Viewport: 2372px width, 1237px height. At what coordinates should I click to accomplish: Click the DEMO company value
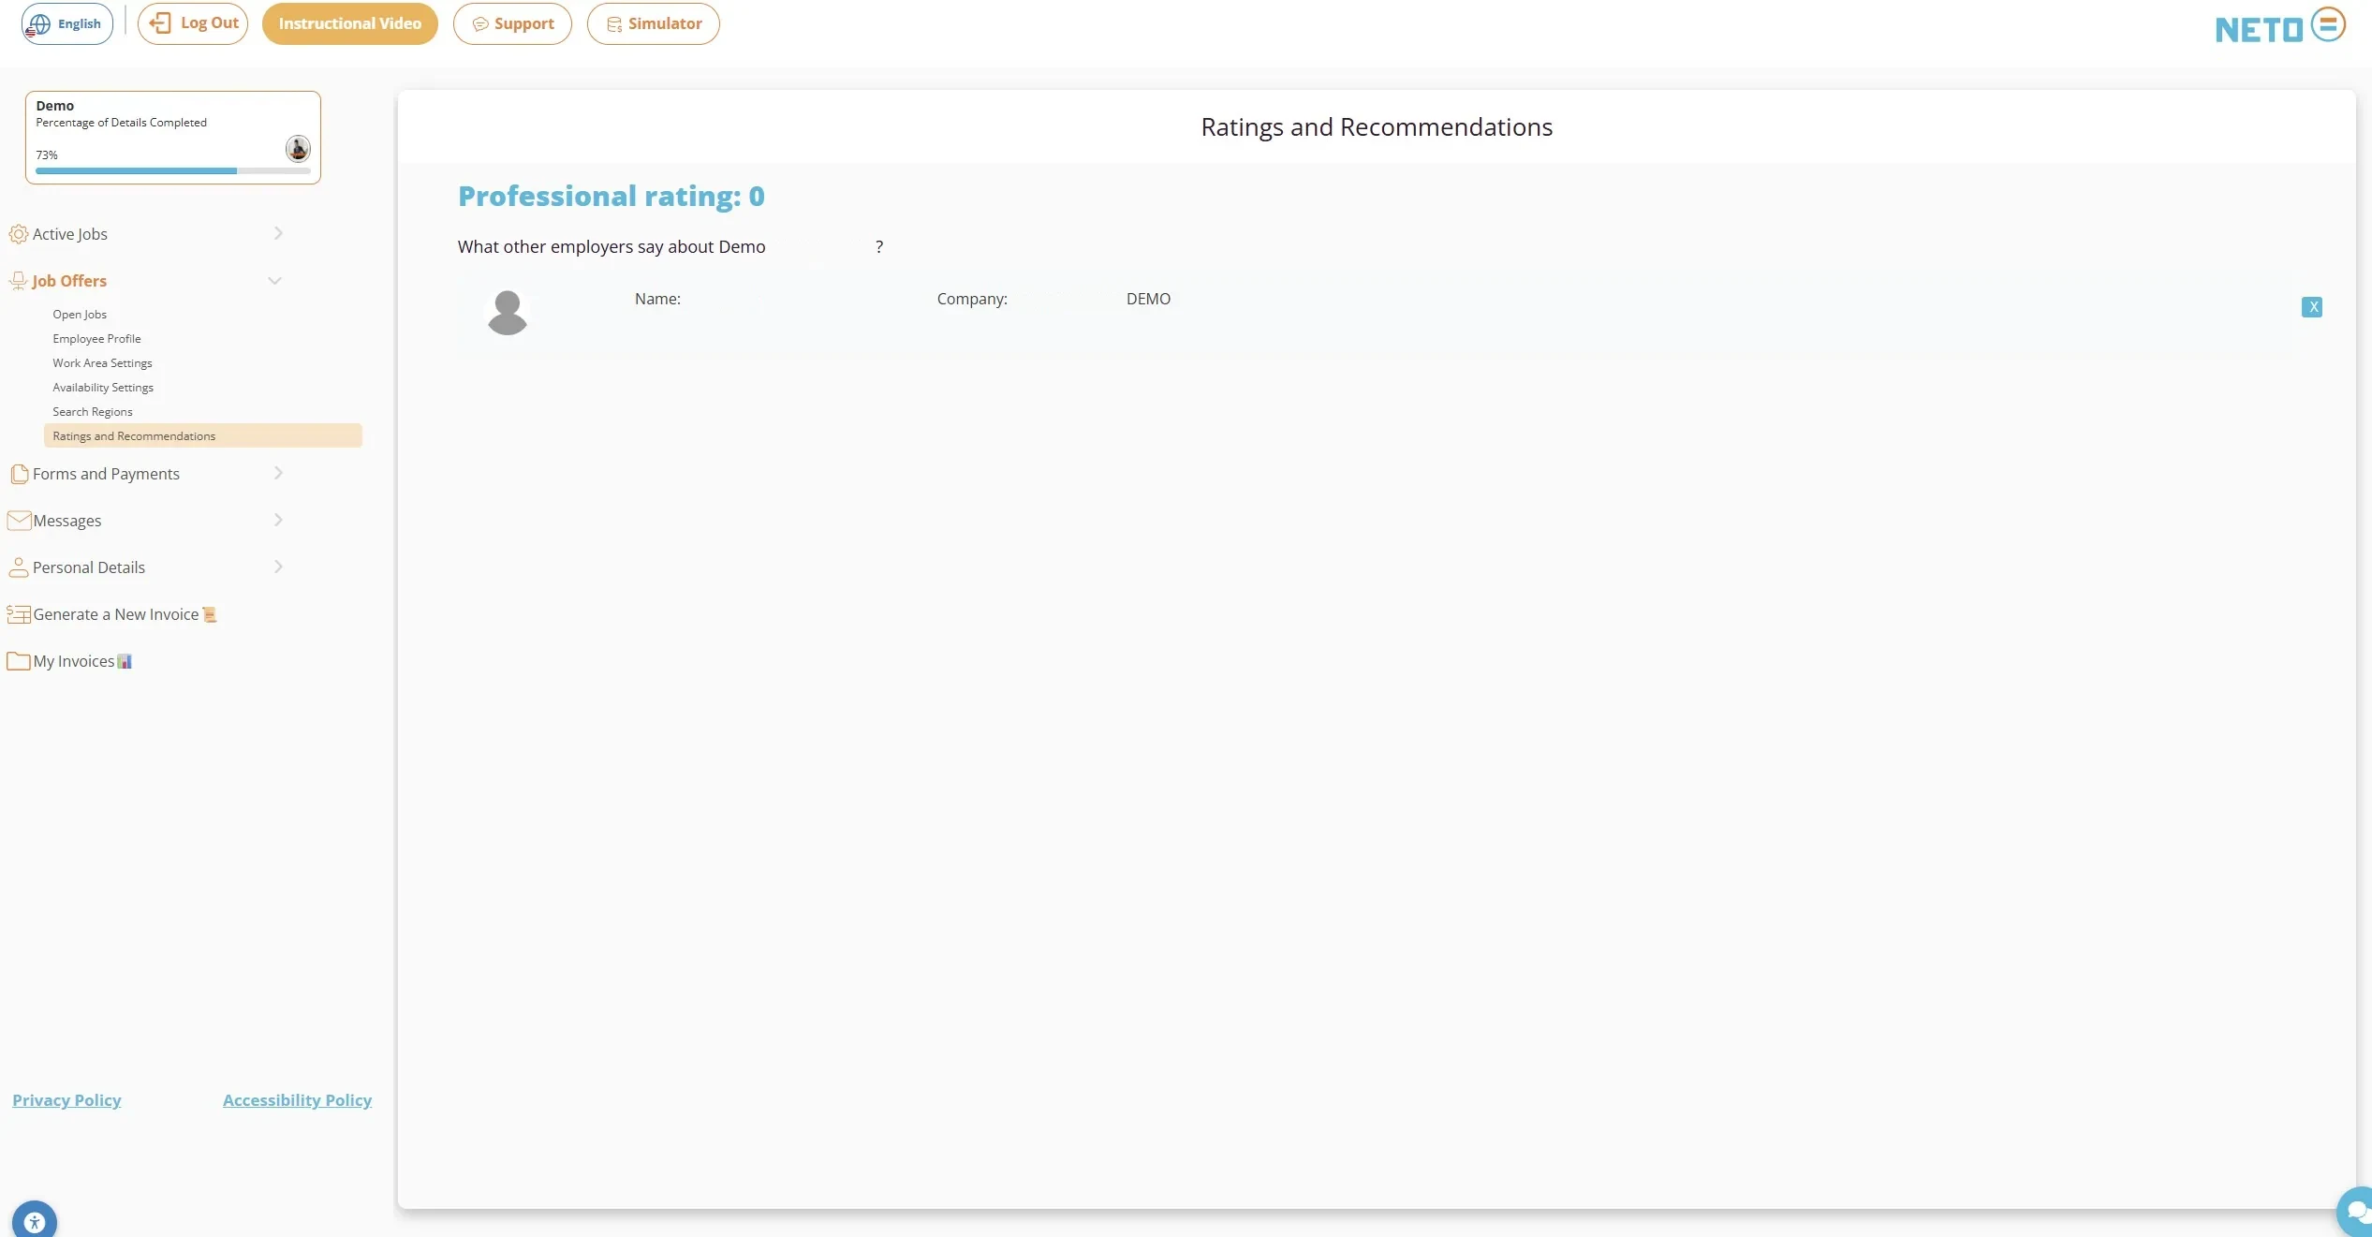tap(1148, 299)
